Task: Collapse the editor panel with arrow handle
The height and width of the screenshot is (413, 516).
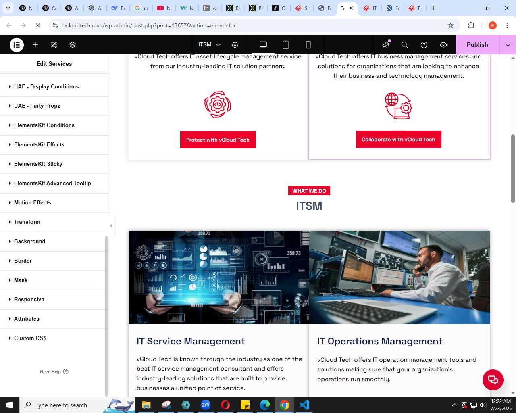Action: click(112, 226)
